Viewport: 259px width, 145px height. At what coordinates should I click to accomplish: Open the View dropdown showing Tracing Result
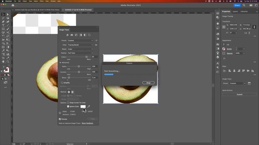(80, 45)
